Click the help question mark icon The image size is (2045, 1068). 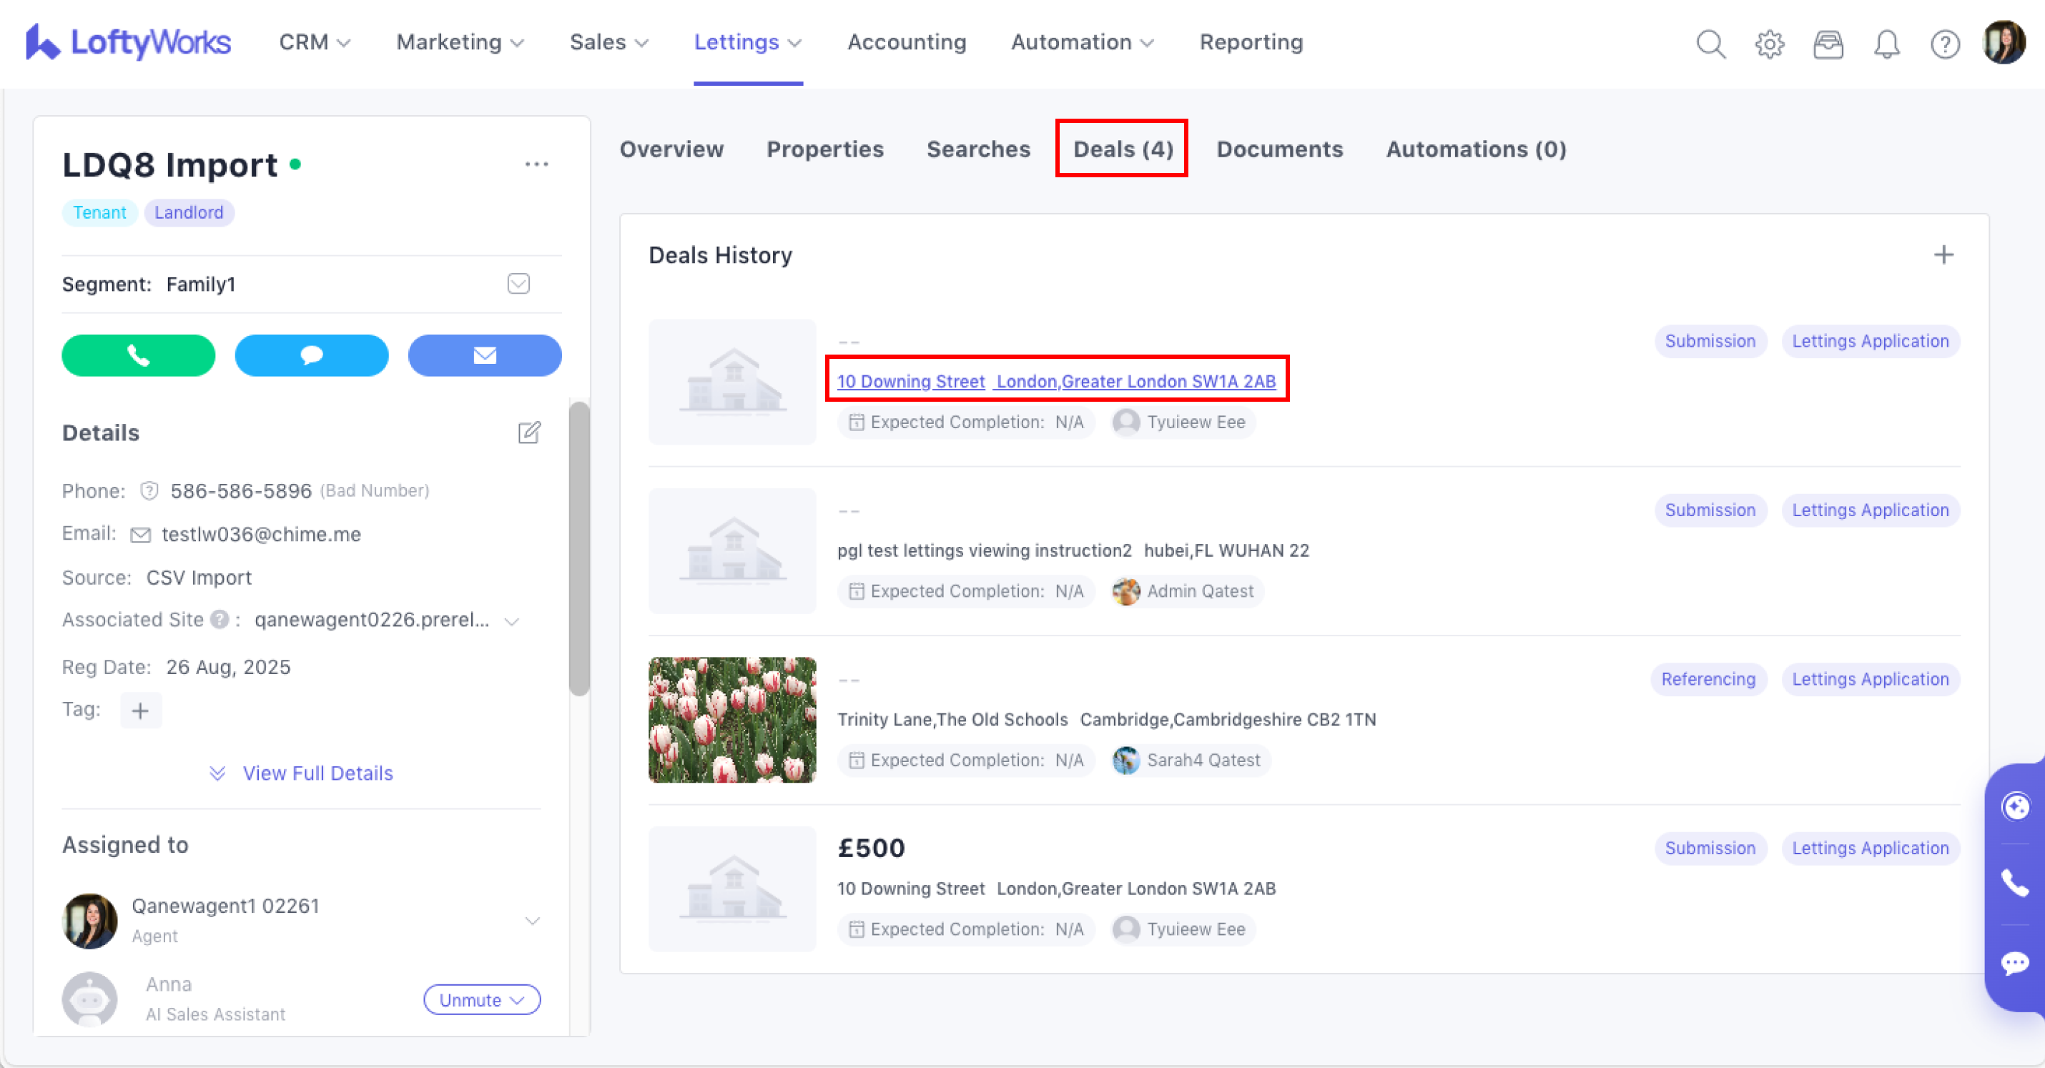1945,44
